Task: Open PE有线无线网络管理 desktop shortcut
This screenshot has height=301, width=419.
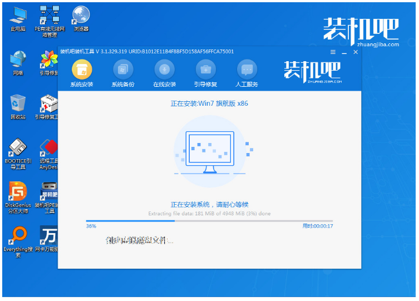Action: pos(50,21)
